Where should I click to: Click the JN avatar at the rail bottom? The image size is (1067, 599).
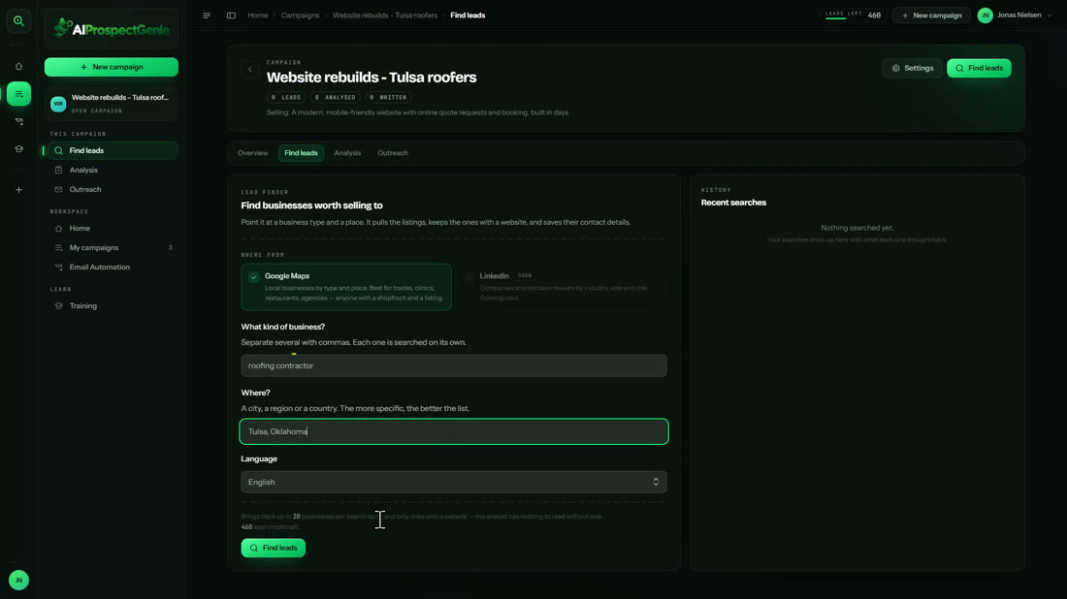point(18,580)
